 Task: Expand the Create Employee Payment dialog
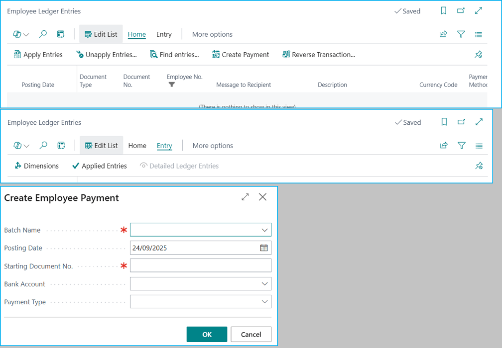pyautogui.click(x=245, y=197)
